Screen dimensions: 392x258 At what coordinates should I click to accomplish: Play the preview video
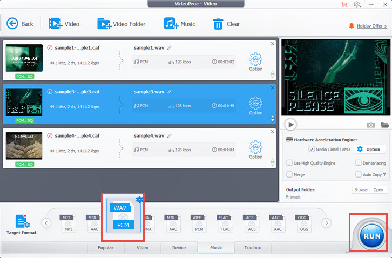point(290,125)
